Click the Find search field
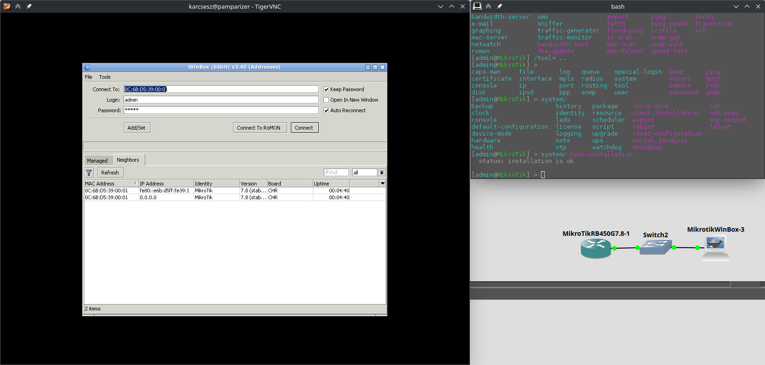The image size is (765, 365). (336, 173)
